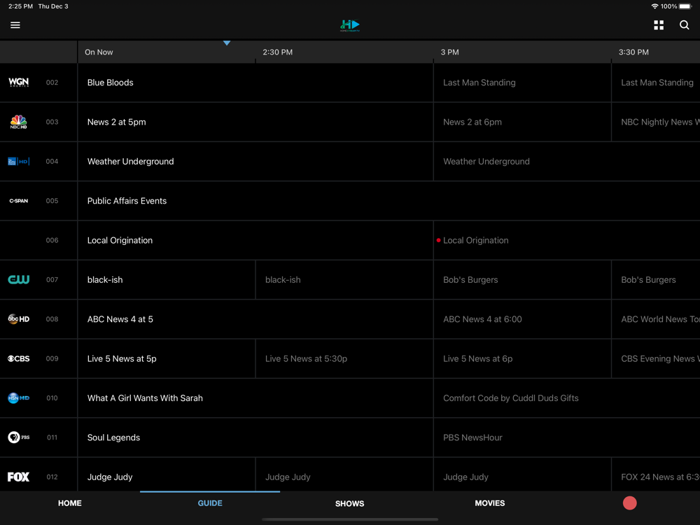700x525 pixels.
Task: Click the current time marker triangle
Action: (227, 43)
